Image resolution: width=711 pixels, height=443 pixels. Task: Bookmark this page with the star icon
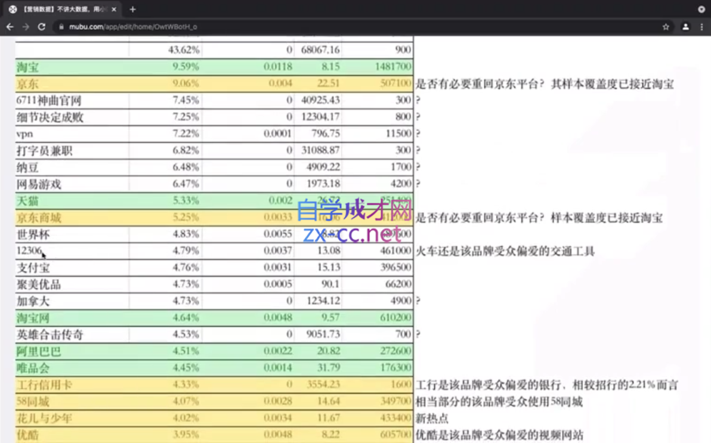[x=666, y=27]
